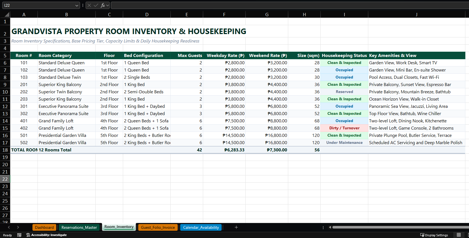Click the formula bar Cancel (X) icon
Viewport: 469px width, 238px height.
(89, 5)
